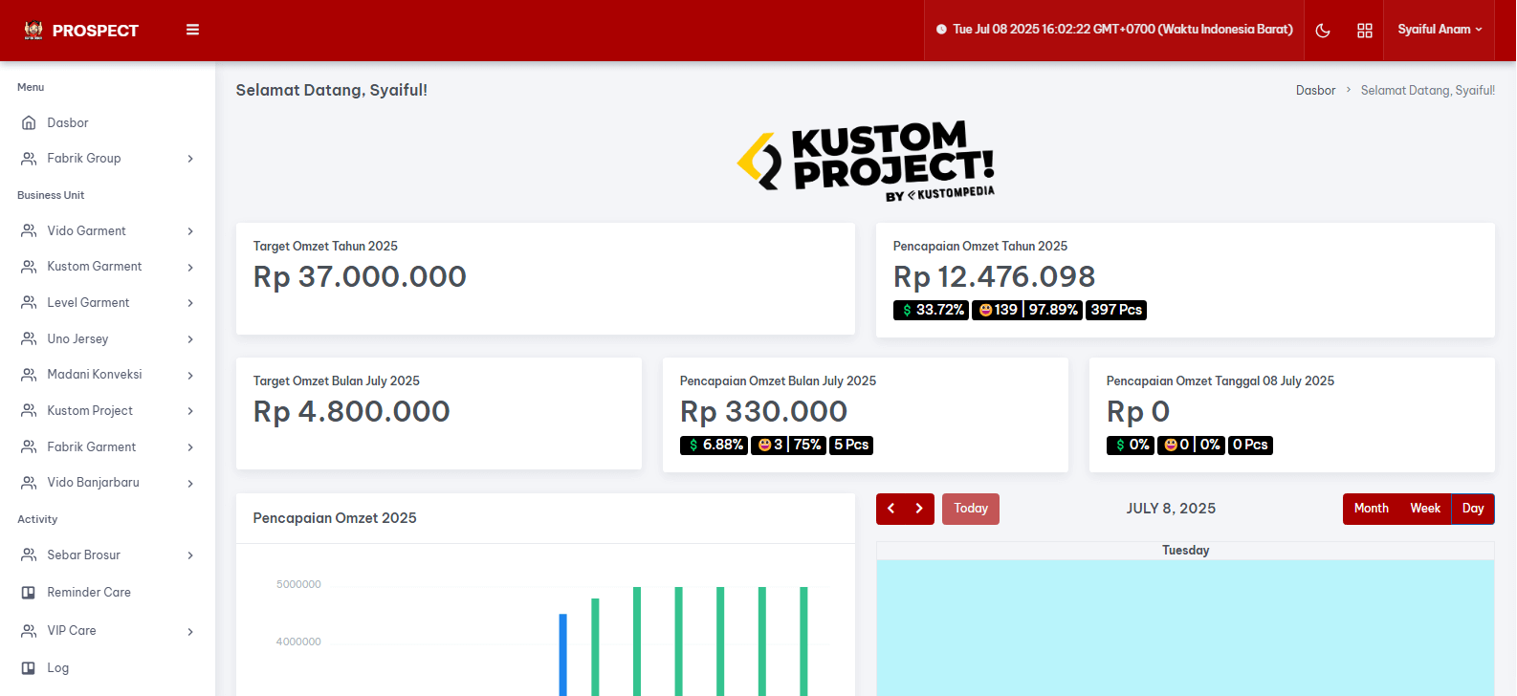Click Pencapaian Omzet 2025 chart heading
This screenshot has height=696, width=1517.
click(335, 518)
